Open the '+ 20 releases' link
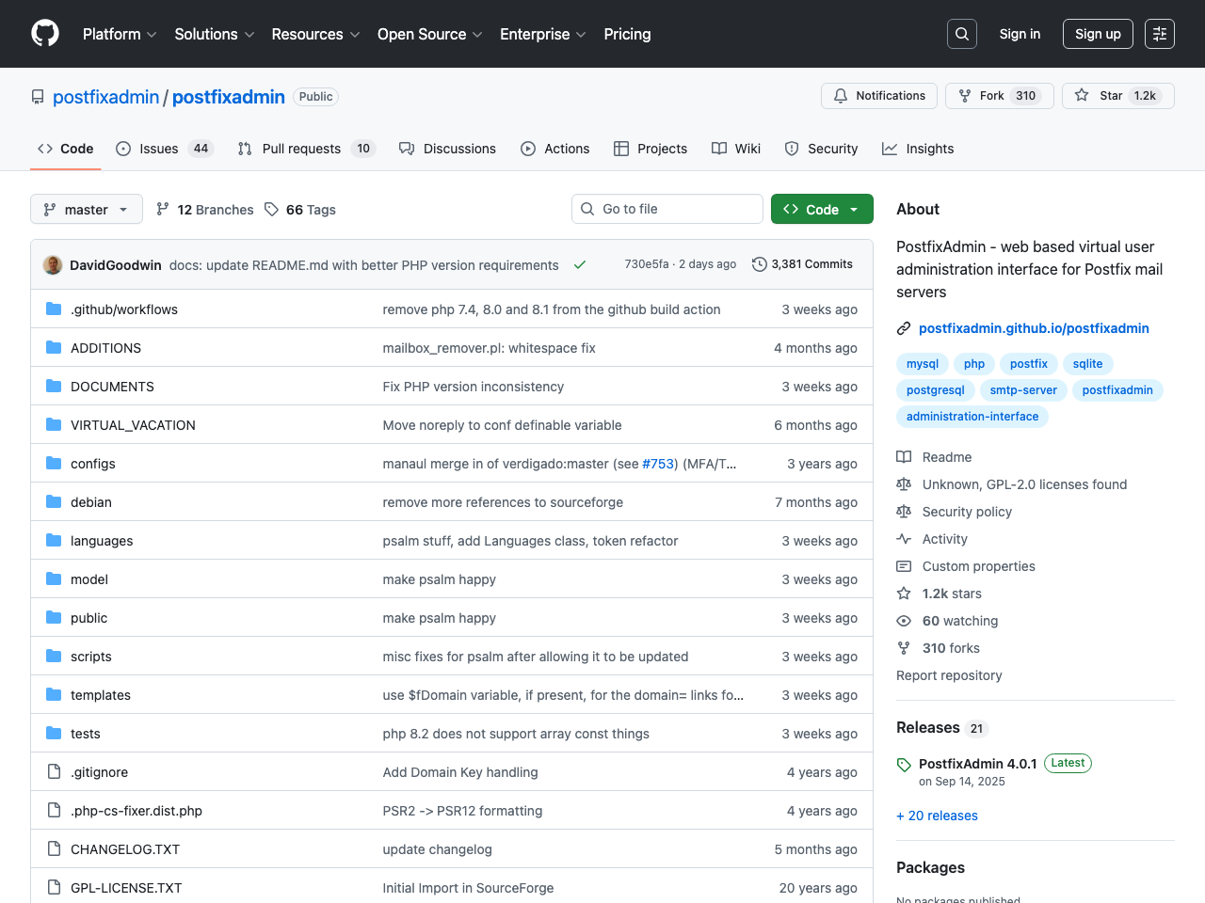Viewport: 1205px width, 903px height. [x=937, y=816]
